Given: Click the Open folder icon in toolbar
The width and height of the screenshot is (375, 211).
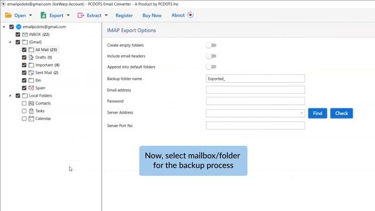Looking at the screenshot, I should [x=8, y=15].
